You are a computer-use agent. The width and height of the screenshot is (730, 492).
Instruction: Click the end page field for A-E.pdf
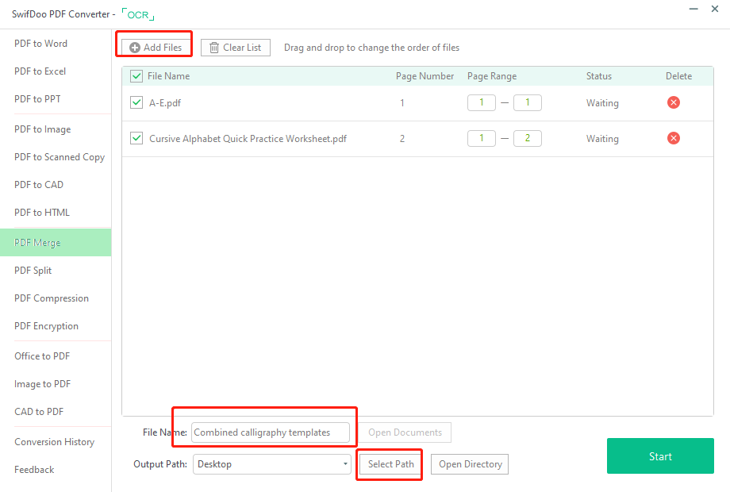click(x=528, y=102)
